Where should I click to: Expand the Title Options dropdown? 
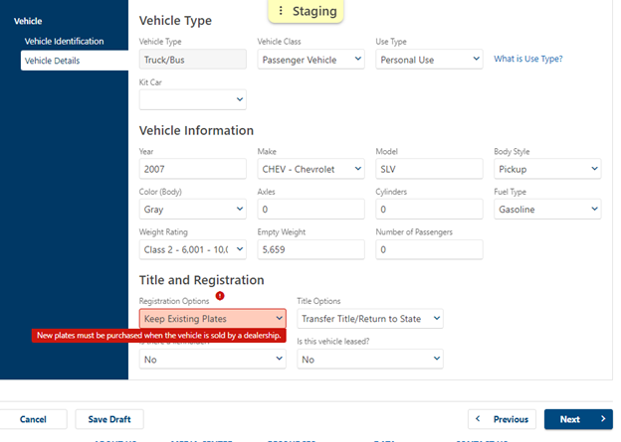pos(369,319)
